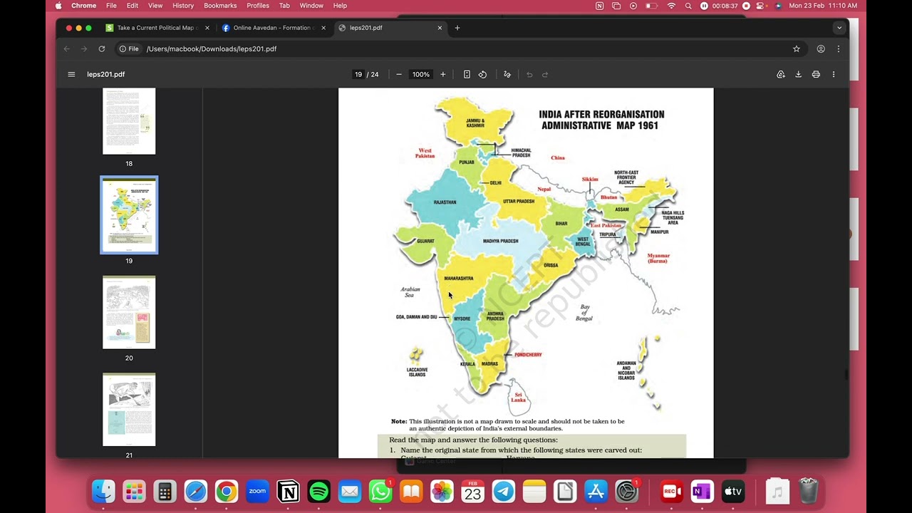The height and width of the screenshot is (513, 912).
Task: Close the leps201.pdf tab
Action: tap(440, 28)
